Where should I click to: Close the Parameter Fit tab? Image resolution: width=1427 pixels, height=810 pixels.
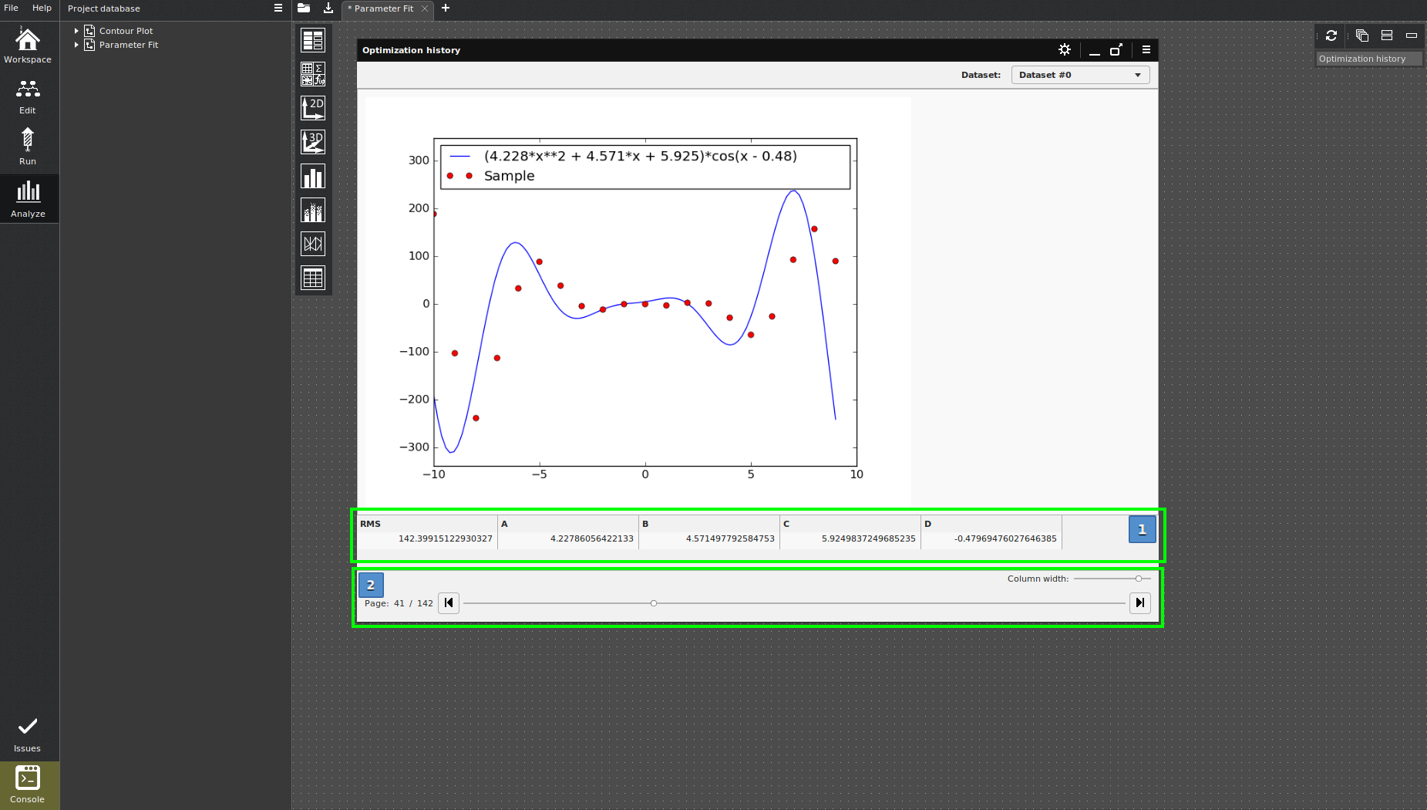pyautogui.click(x=425, y=8)
